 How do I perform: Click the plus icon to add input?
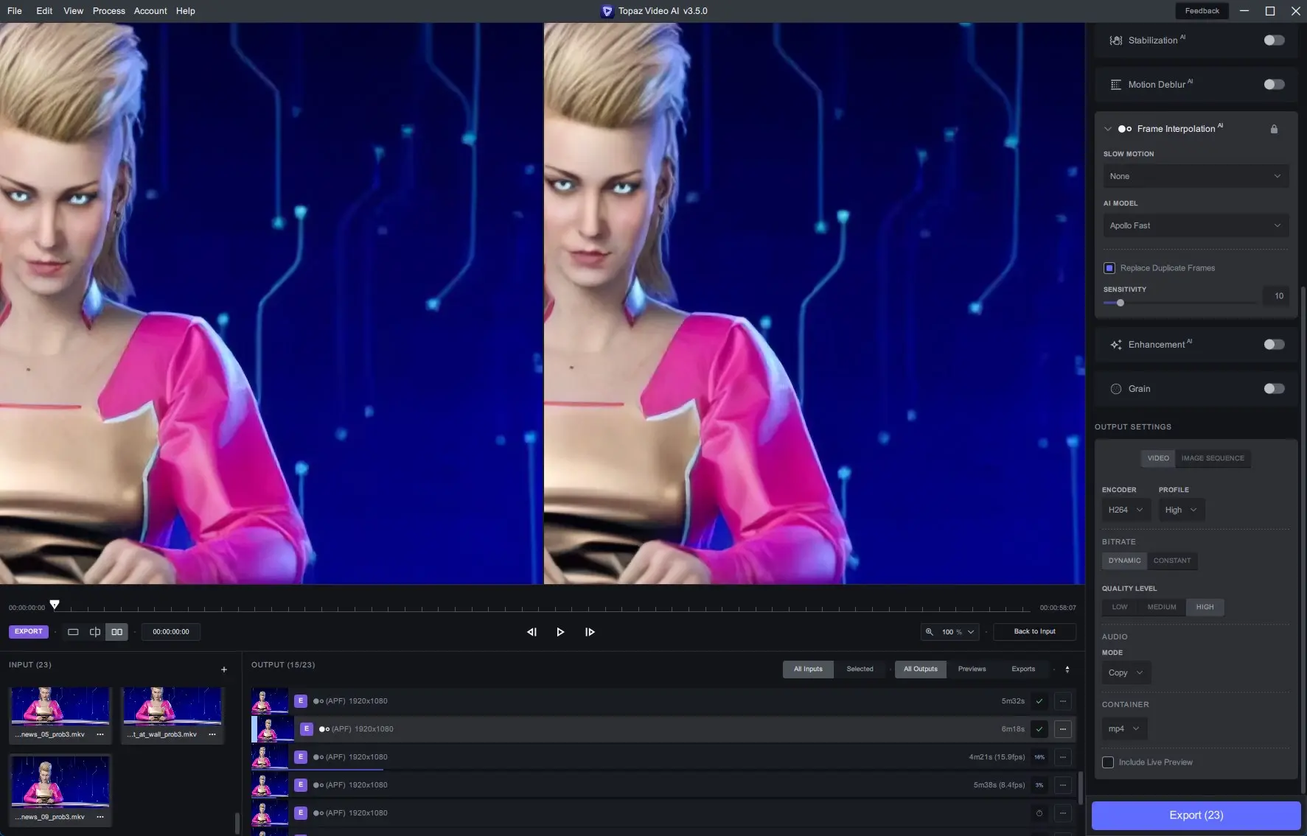tap(224, 670)
